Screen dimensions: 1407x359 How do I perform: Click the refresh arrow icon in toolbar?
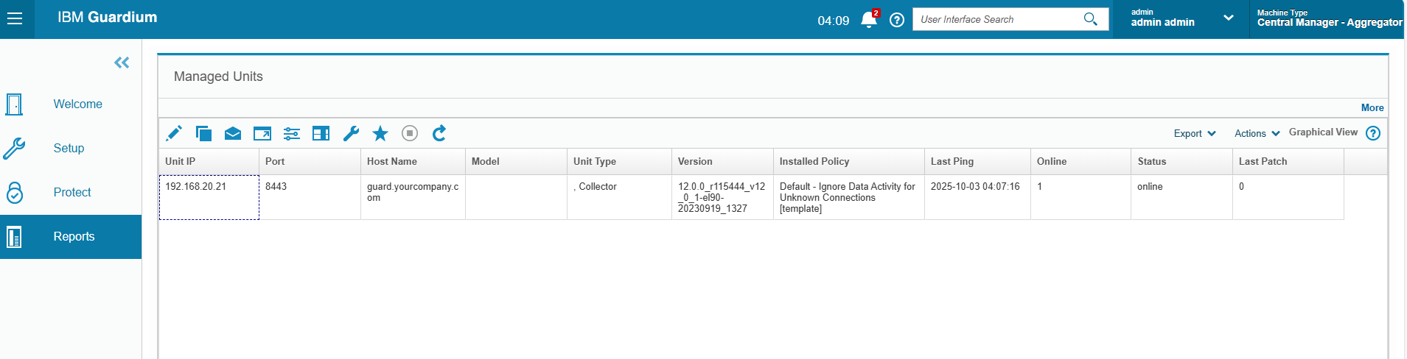(439, 133)
